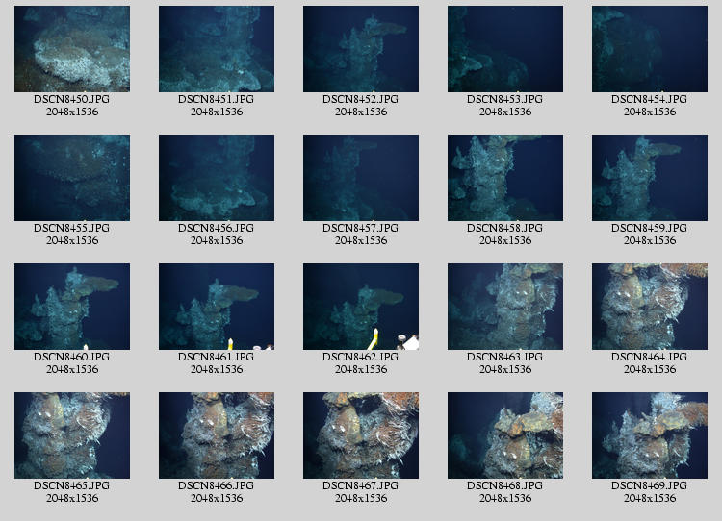Select thumbnail DSCN8463.JPG

(505, 307)
